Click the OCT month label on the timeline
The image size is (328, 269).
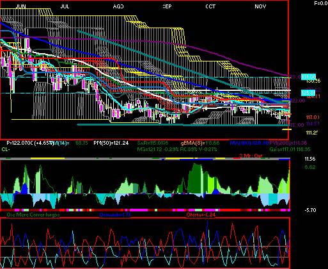(x=210, y=6)
